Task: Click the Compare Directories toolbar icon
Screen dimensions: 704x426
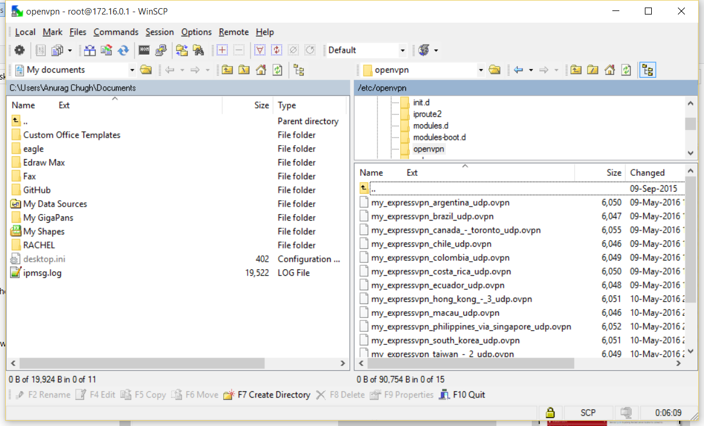Action: coord(90,50)
